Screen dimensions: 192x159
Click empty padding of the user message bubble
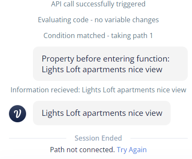179,76
